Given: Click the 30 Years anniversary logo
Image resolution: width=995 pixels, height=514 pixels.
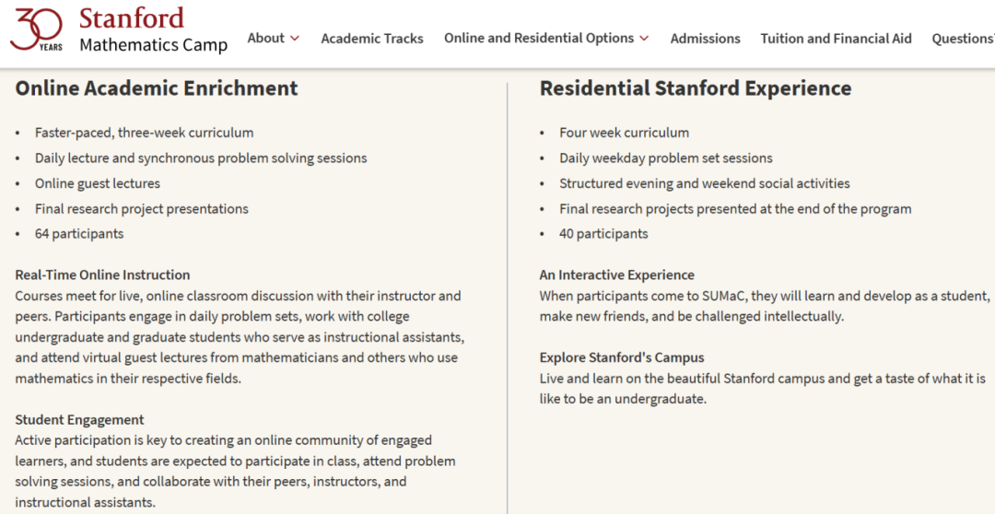Looking at the screenshot, I should tap(37, 29).
